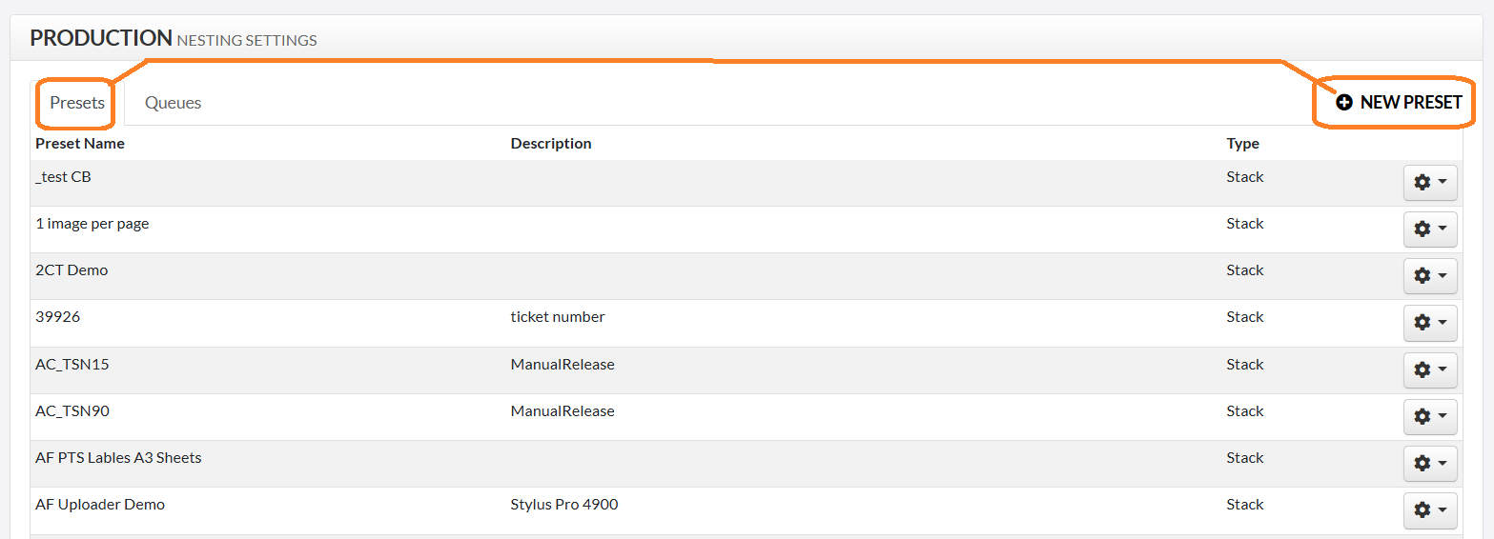Click the plus icon beside NEW PRESET
The width and height of the screenshot is (1494, 539).
(x=1344, y=103)
